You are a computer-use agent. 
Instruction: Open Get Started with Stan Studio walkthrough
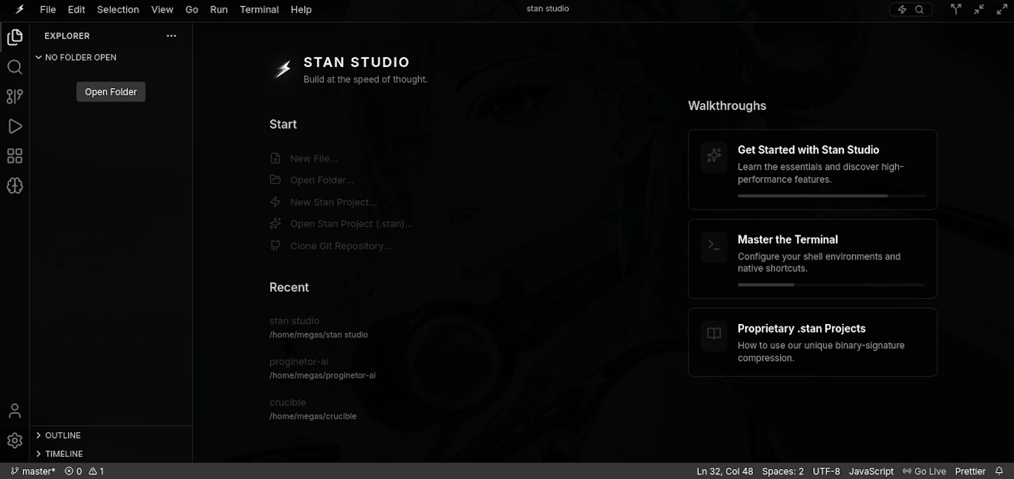pyautogui.click(x=812, y=170)
